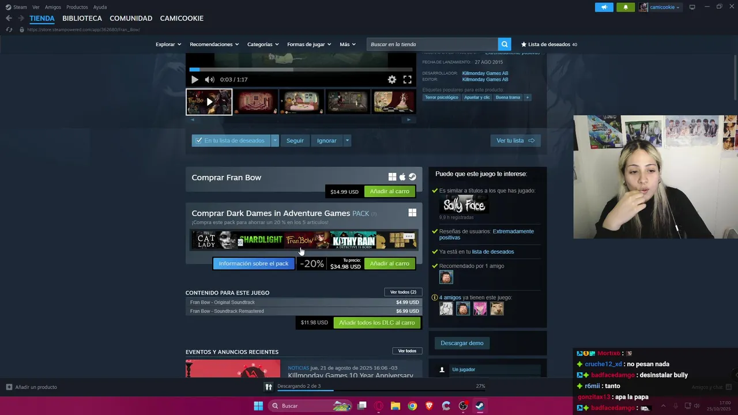Open notifications bell icon
738x415 pixels.
626,7
